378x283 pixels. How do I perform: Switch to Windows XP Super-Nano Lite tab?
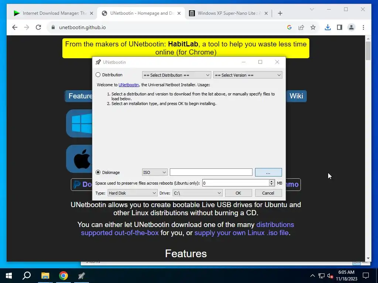(228, 13)
